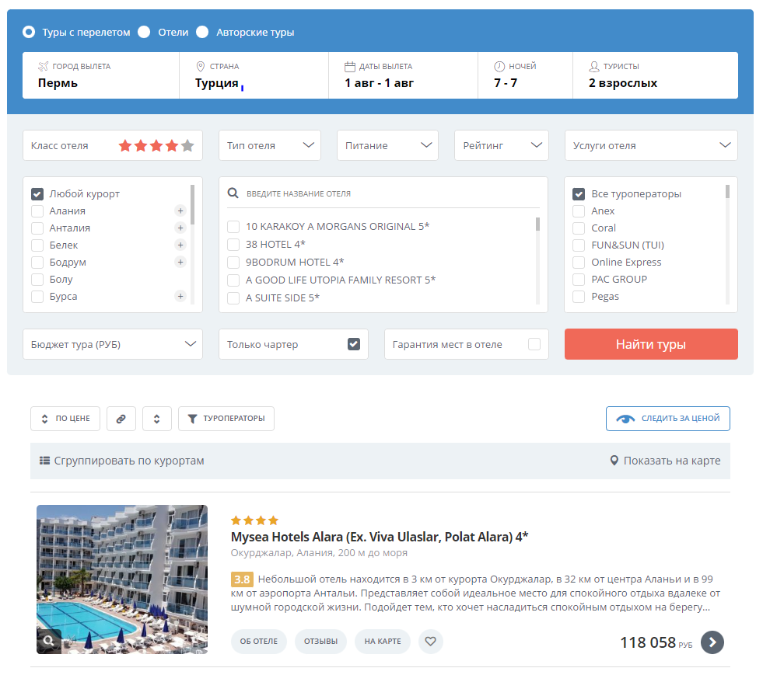Open the Питание dropdown
Image resolution: width=777 pixels, height=675 pixels.
click(387, 145)
